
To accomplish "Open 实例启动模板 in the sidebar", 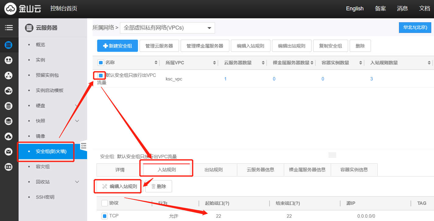I will click(x=50, y=91).
